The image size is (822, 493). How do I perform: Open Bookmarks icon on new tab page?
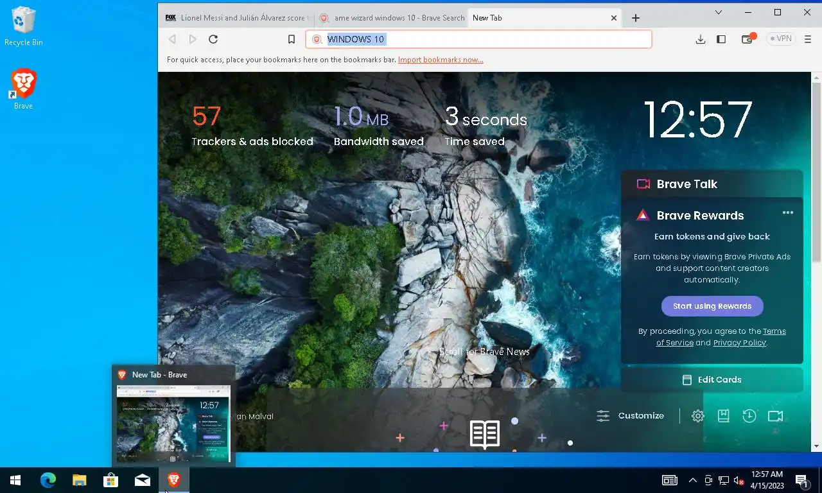(724, 416)
